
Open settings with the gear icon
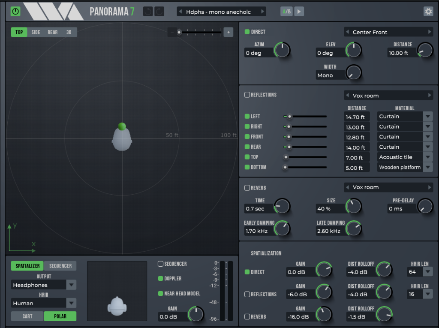(428, 12)
